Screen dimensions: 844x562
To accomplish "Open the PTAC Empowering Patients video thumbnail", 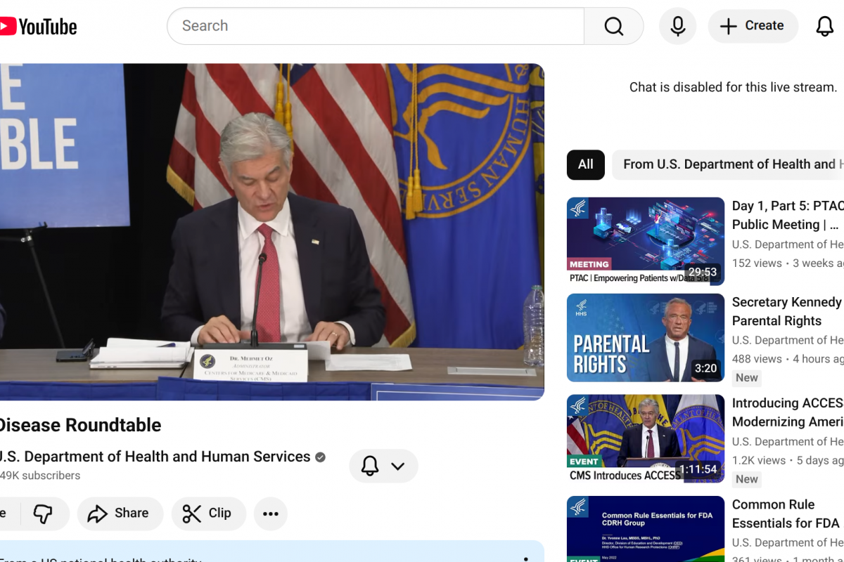I will point(645,241).
